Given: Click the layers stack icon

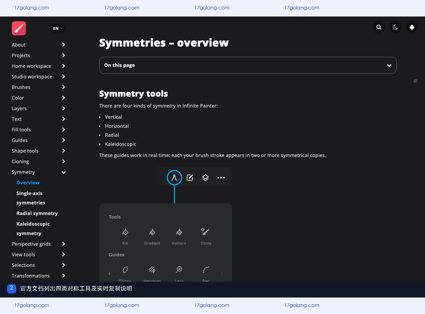Looking at the screenshot, I should (x=205, y=178).
